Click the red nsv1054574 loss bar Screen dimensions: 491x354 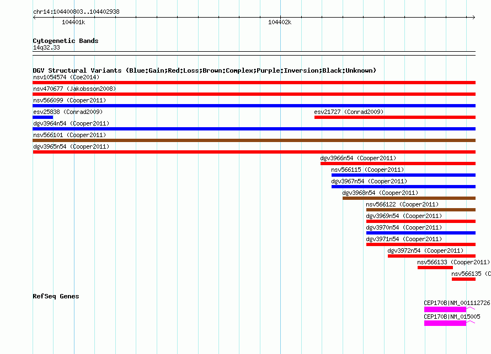pos(254,83)
